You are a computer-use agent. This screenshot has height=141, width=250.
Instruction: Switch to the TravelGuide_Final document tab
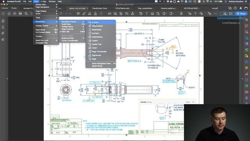pyautogui.click(x=100, y=8)
